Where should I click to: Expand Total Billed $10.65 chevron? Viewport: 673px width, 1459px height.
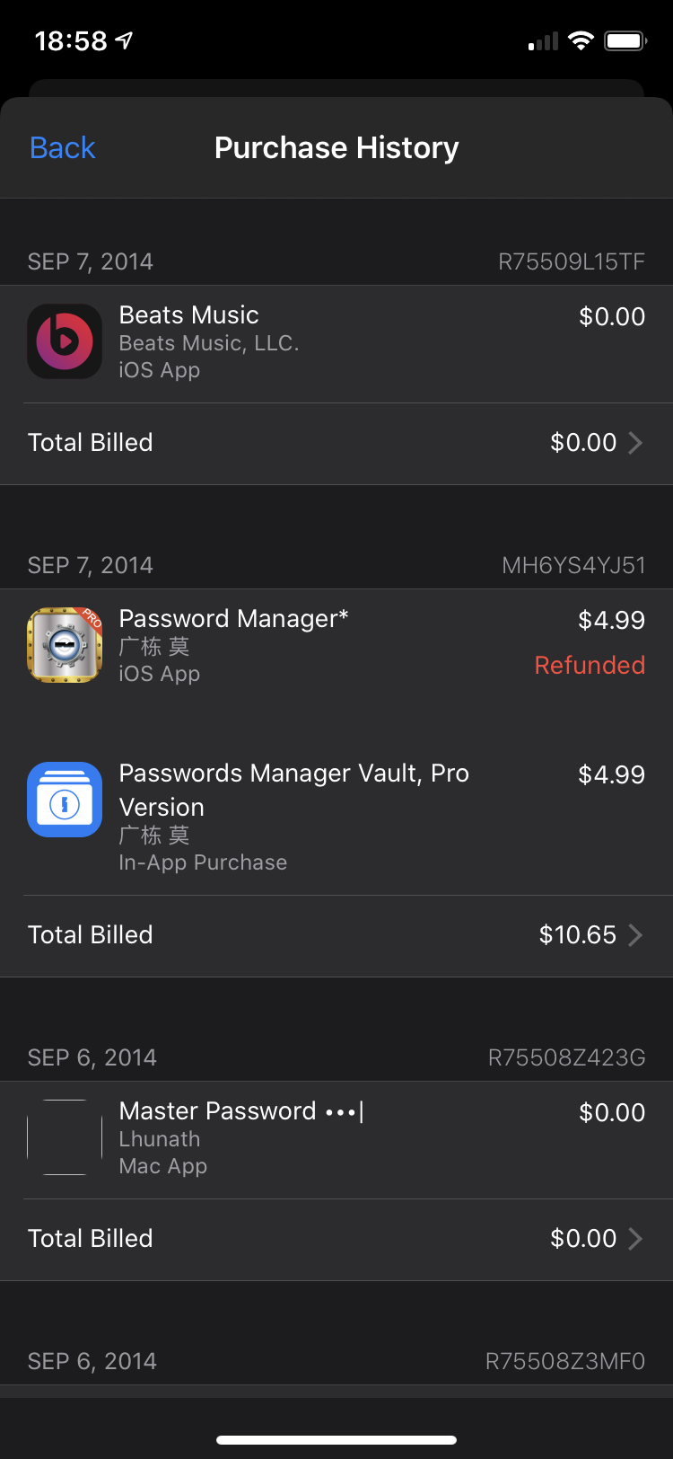(x=635, y=935)
